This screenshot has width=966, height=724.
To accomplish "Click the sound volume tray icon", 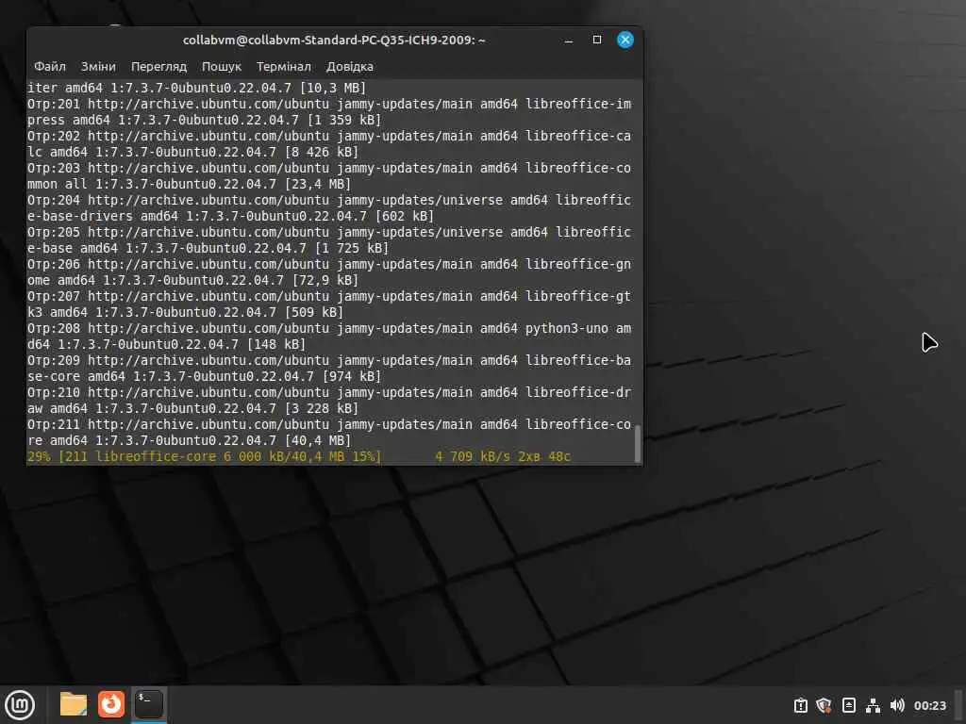I will pyautogui.click(x=897, y=705).
